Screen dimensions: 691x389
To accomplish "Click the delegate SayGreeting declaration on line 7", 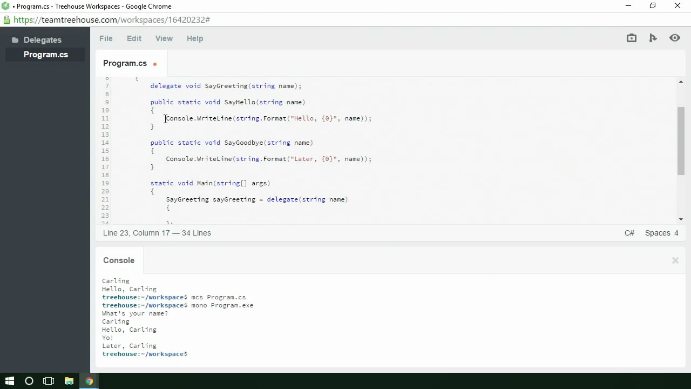I will [226, 86].
